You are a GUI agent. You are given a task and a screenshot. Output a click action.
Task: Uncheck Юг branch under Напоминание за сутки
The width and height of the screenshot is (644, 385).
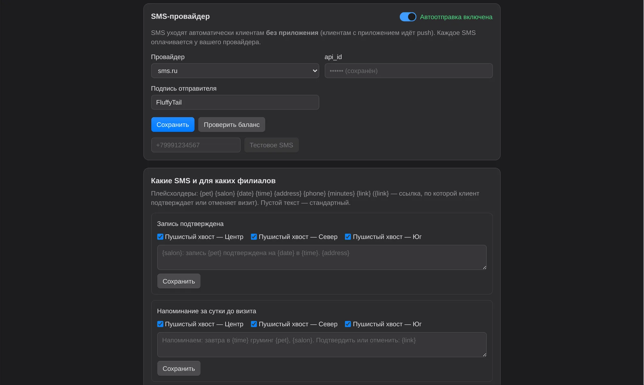[x=348, y=324]
